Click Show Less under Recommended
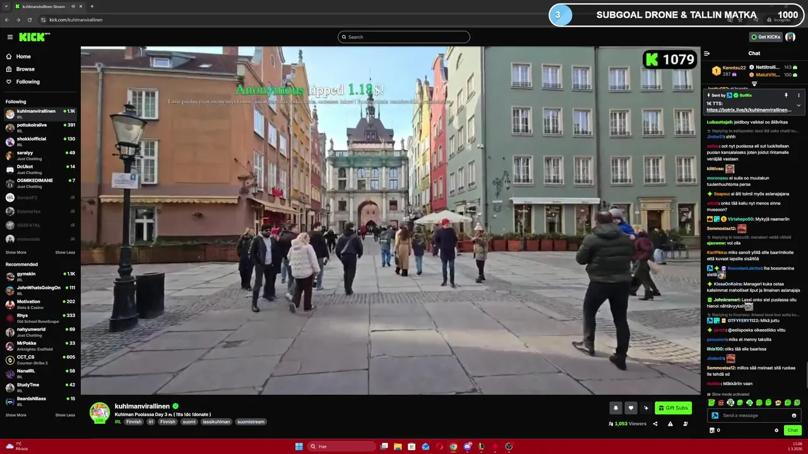The height and width of the screenshot is (454, 808). 65,415
